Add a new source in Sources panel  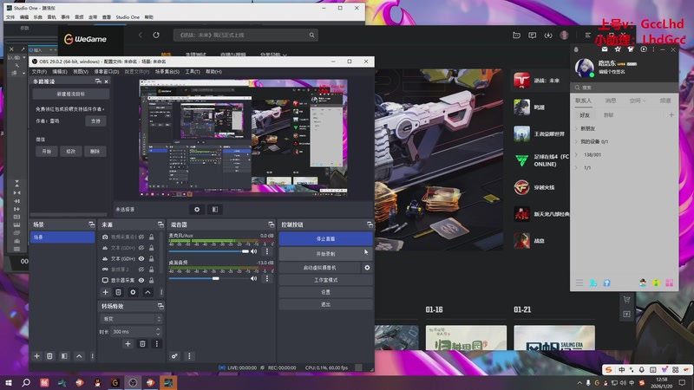(105, 292)
